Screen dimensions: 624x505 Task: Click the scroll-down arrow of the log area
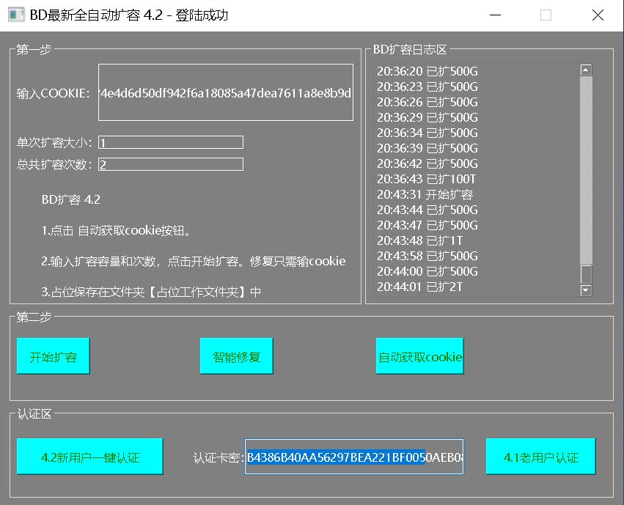coord(585,291)
